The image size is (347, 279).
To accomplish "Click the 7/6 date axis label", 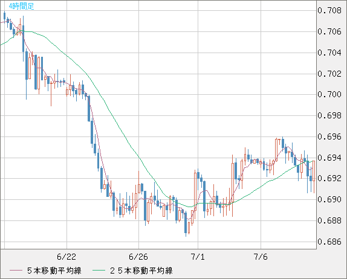I will click(261, 257).
